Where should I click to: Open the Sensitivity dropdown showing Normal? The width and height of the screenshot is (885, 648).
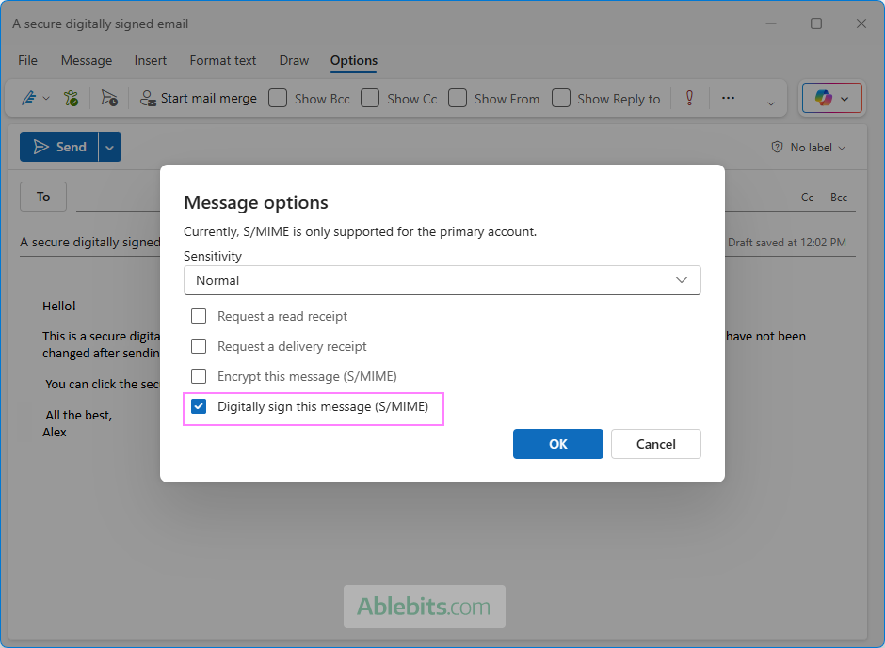point(442,280)
